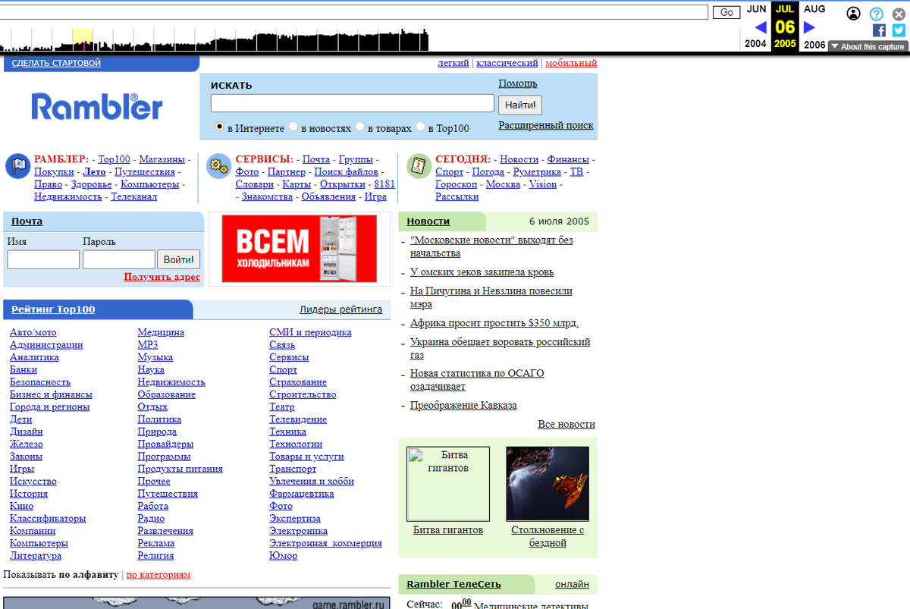Click the Rambler search text field
This screenshot has width=910, height=609.
tap(353, 103)
